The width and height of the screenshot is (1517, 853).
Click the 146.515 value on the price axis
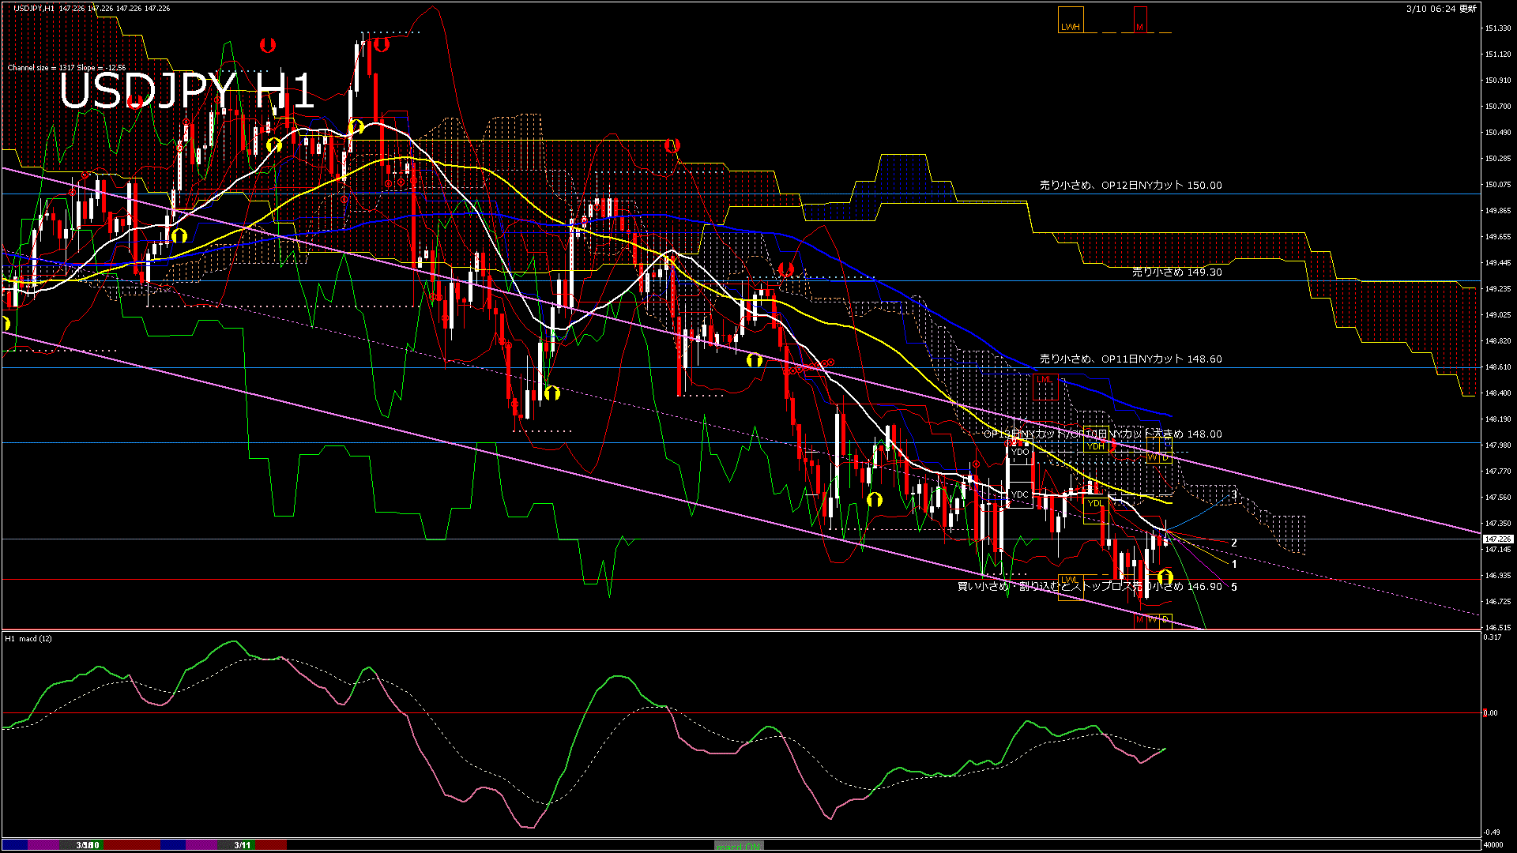[1498, 628]
